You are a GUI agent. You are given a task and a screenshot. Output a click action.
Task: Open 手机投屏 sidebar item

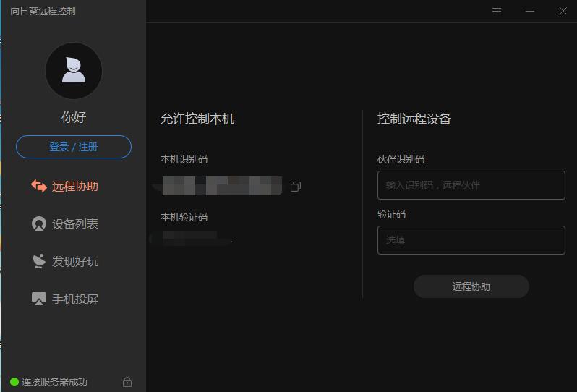(x=65, y=299)
